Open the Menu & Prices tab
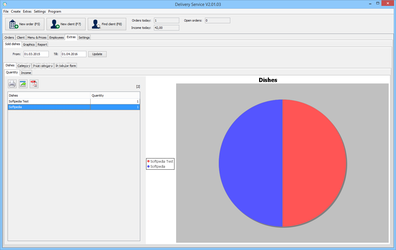This screenshot has width=396, height=250. (x=37, y=38)
